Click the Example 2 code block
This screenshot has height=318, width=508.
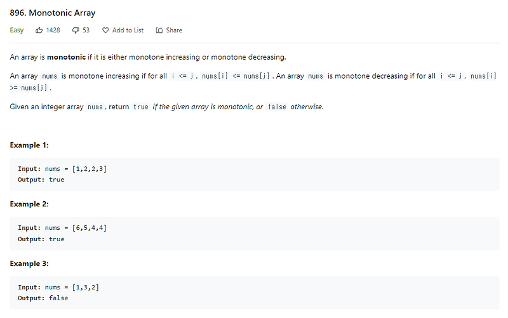coord(255,234)
